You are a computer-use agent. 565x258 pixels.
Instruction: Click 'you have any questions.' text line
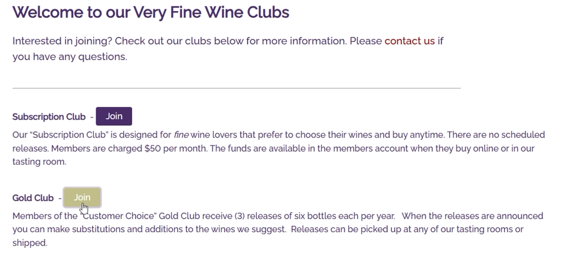point(70,57)
